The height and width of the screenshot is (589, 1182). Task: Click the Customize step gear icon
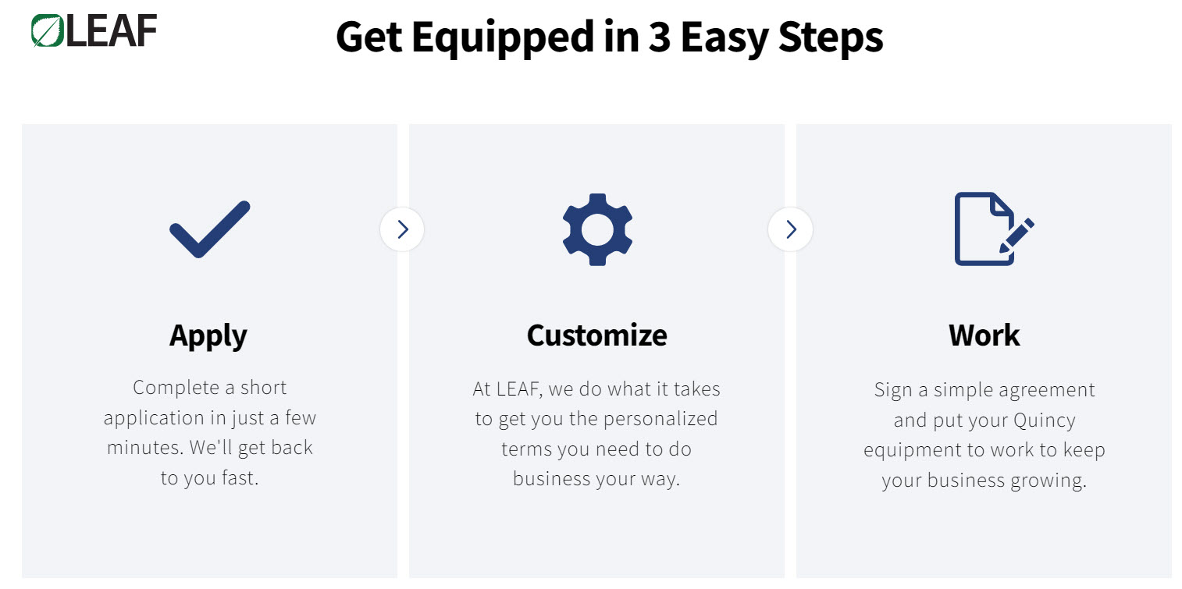coord(597,229)
